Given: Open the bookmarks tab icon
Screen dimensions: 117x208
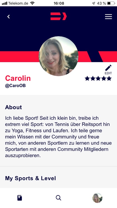Looking at the screenshot, I should coord(20,198).
